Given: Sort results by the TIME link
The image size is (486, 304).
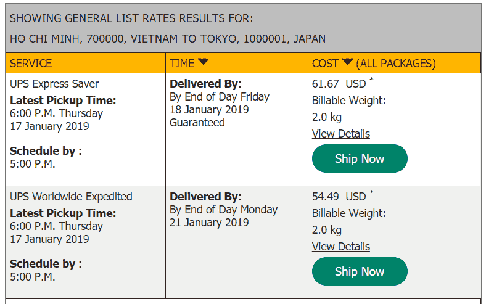Looking at the screenshot, I should (x=182, y=64).
